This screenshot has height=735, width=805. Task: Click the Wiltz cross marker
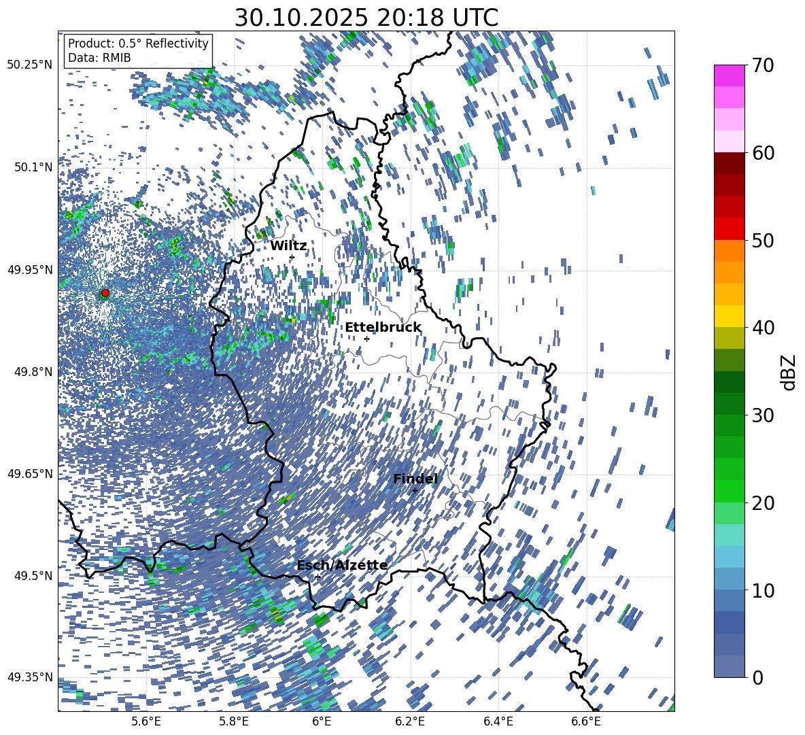click(292, 258)
